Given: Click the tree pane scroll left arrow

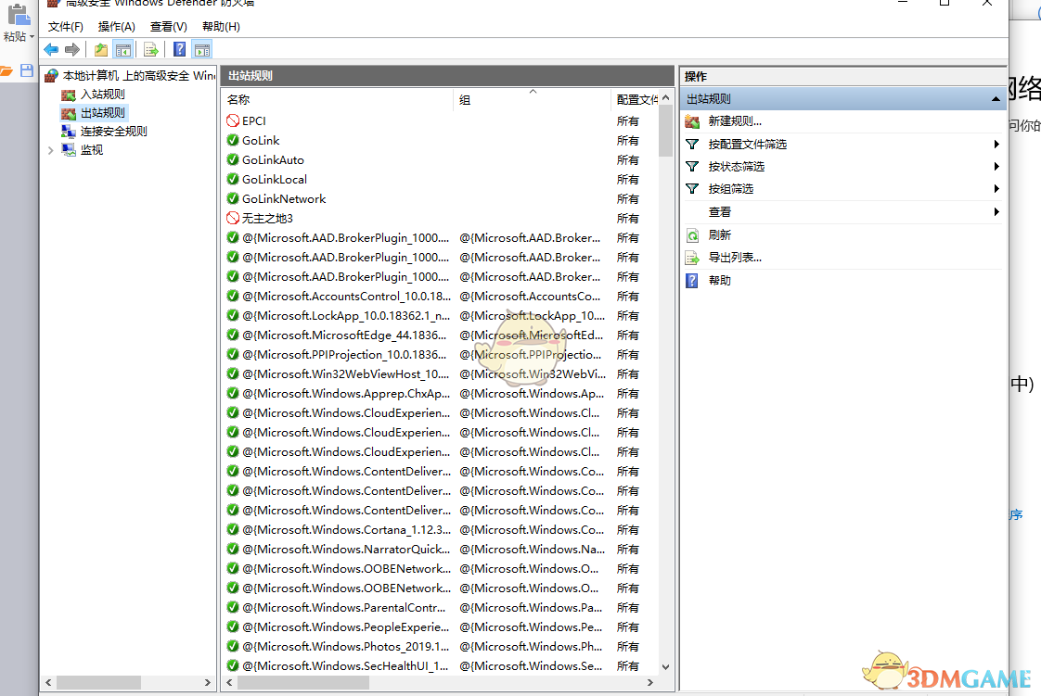Looking at the screenshot, I should (48, 682).
